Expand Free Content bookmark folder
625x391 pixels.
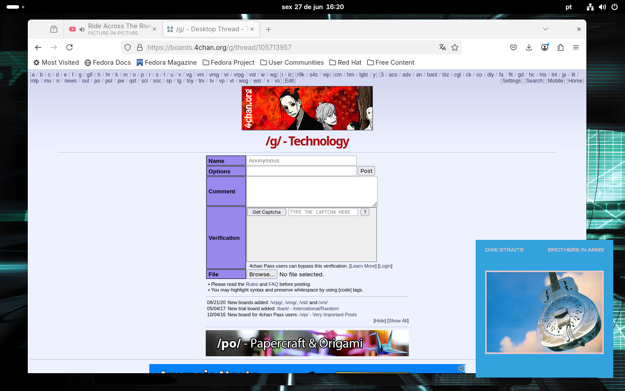pos(391,63)
